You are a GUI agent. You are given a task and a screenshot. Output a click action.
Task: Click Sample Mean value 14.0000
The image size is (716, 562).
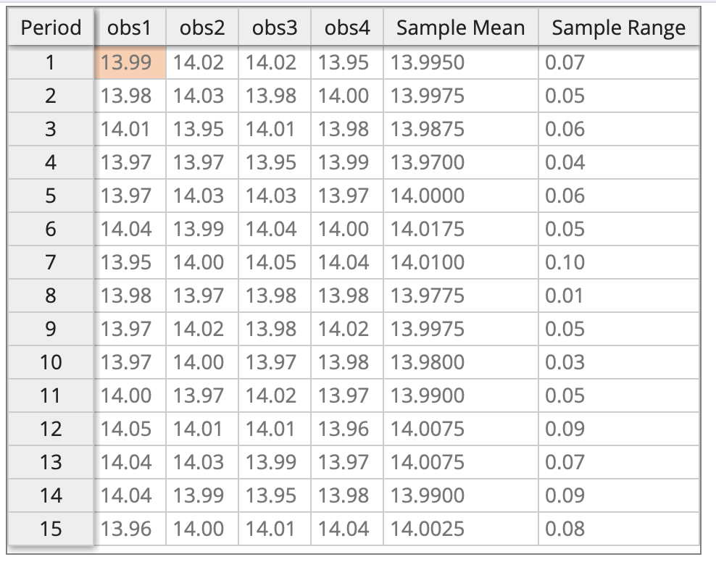coord(461,196)
